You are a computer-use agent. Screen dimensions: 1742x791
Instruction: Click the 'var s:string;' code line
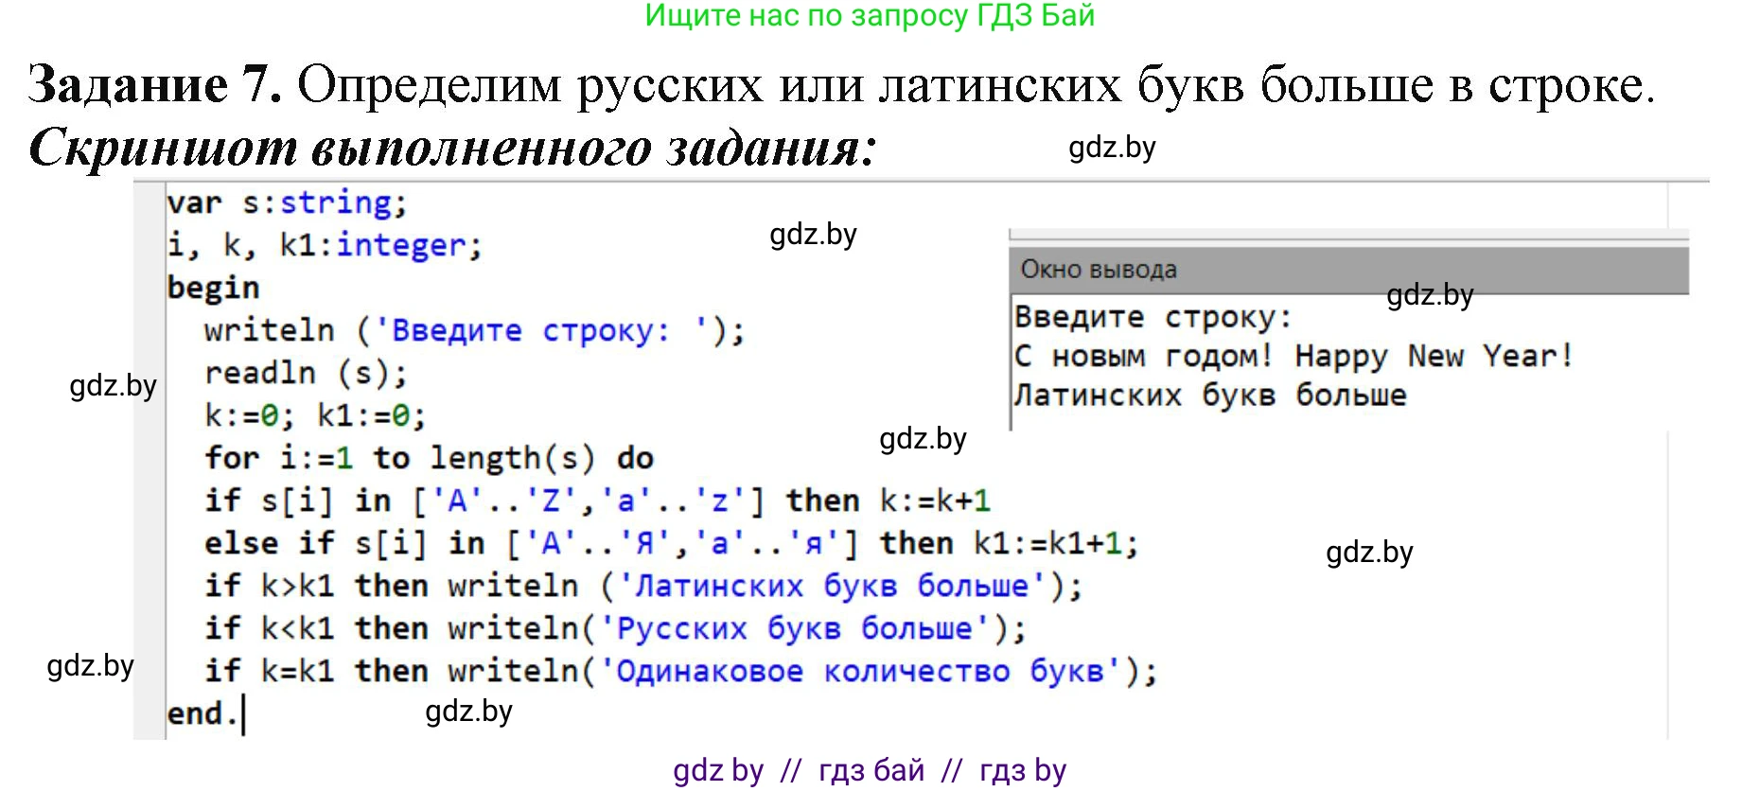coord(287,202)
